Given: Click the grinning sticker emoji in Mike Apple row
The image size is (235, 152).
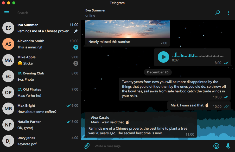Looking at the screenshot, I should tap(20, 63).
